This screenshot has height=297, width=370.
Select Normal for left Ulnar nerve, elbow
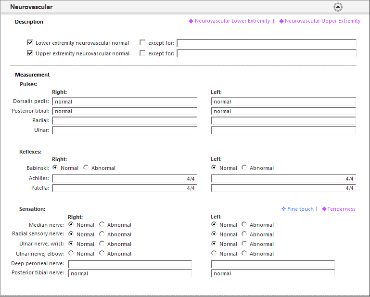[214, 253]
